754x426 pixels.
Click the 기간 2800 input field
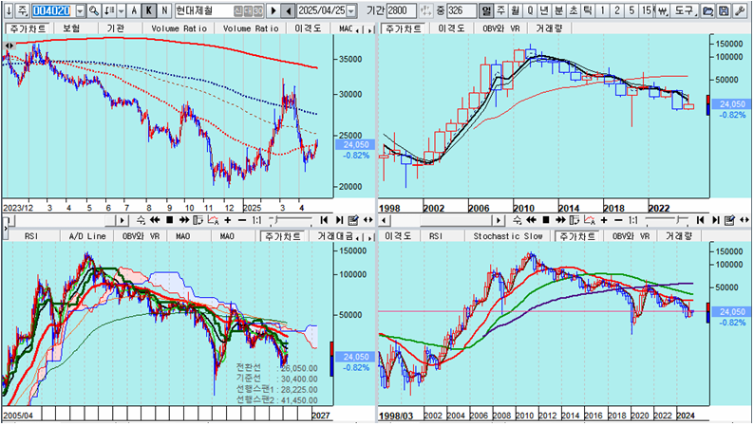tap(401, 10)
